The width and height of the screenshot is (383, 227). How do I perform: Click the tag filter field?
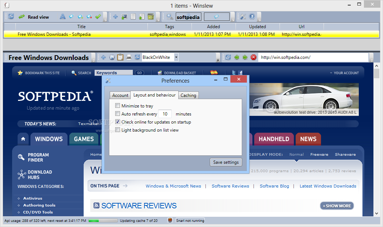click(x=217, y=17)
